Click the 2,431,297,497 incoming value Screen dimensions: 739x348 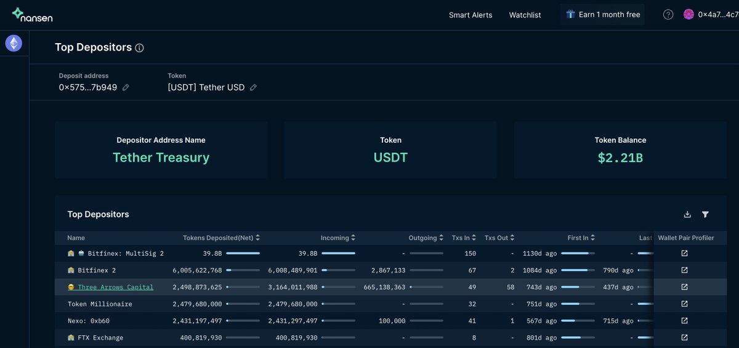click(293, 321)
